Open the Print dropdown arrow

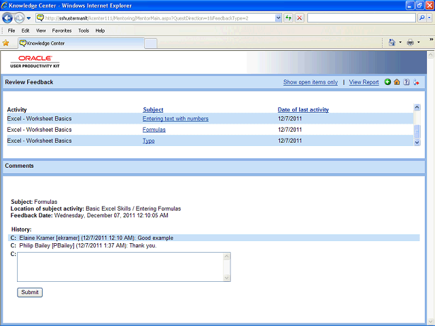[x=419, y=42]
